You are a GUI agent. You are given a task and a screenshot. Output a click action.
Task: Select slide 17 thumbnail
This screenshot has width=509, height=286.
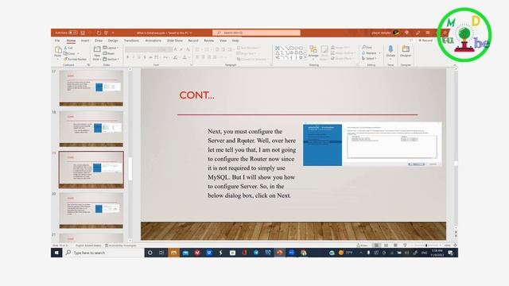[x=91, y=88]
